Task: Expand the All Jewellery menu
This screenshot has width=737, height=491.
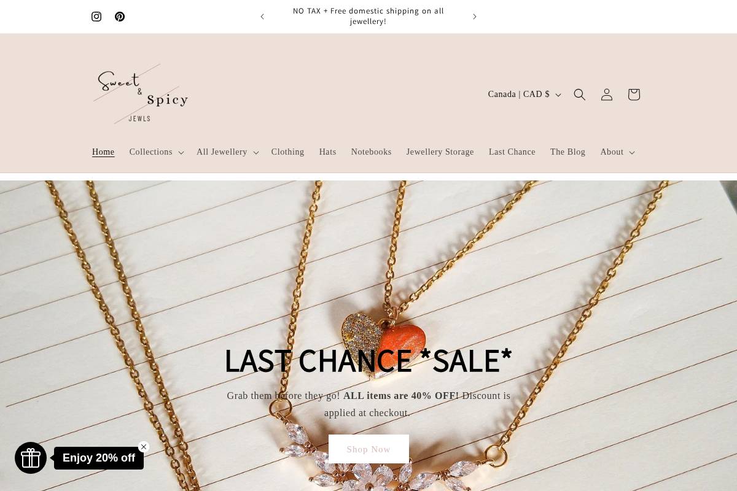Action: tap(227, 152)
